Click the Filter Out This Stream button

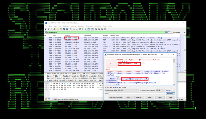(x=116, y=97)
